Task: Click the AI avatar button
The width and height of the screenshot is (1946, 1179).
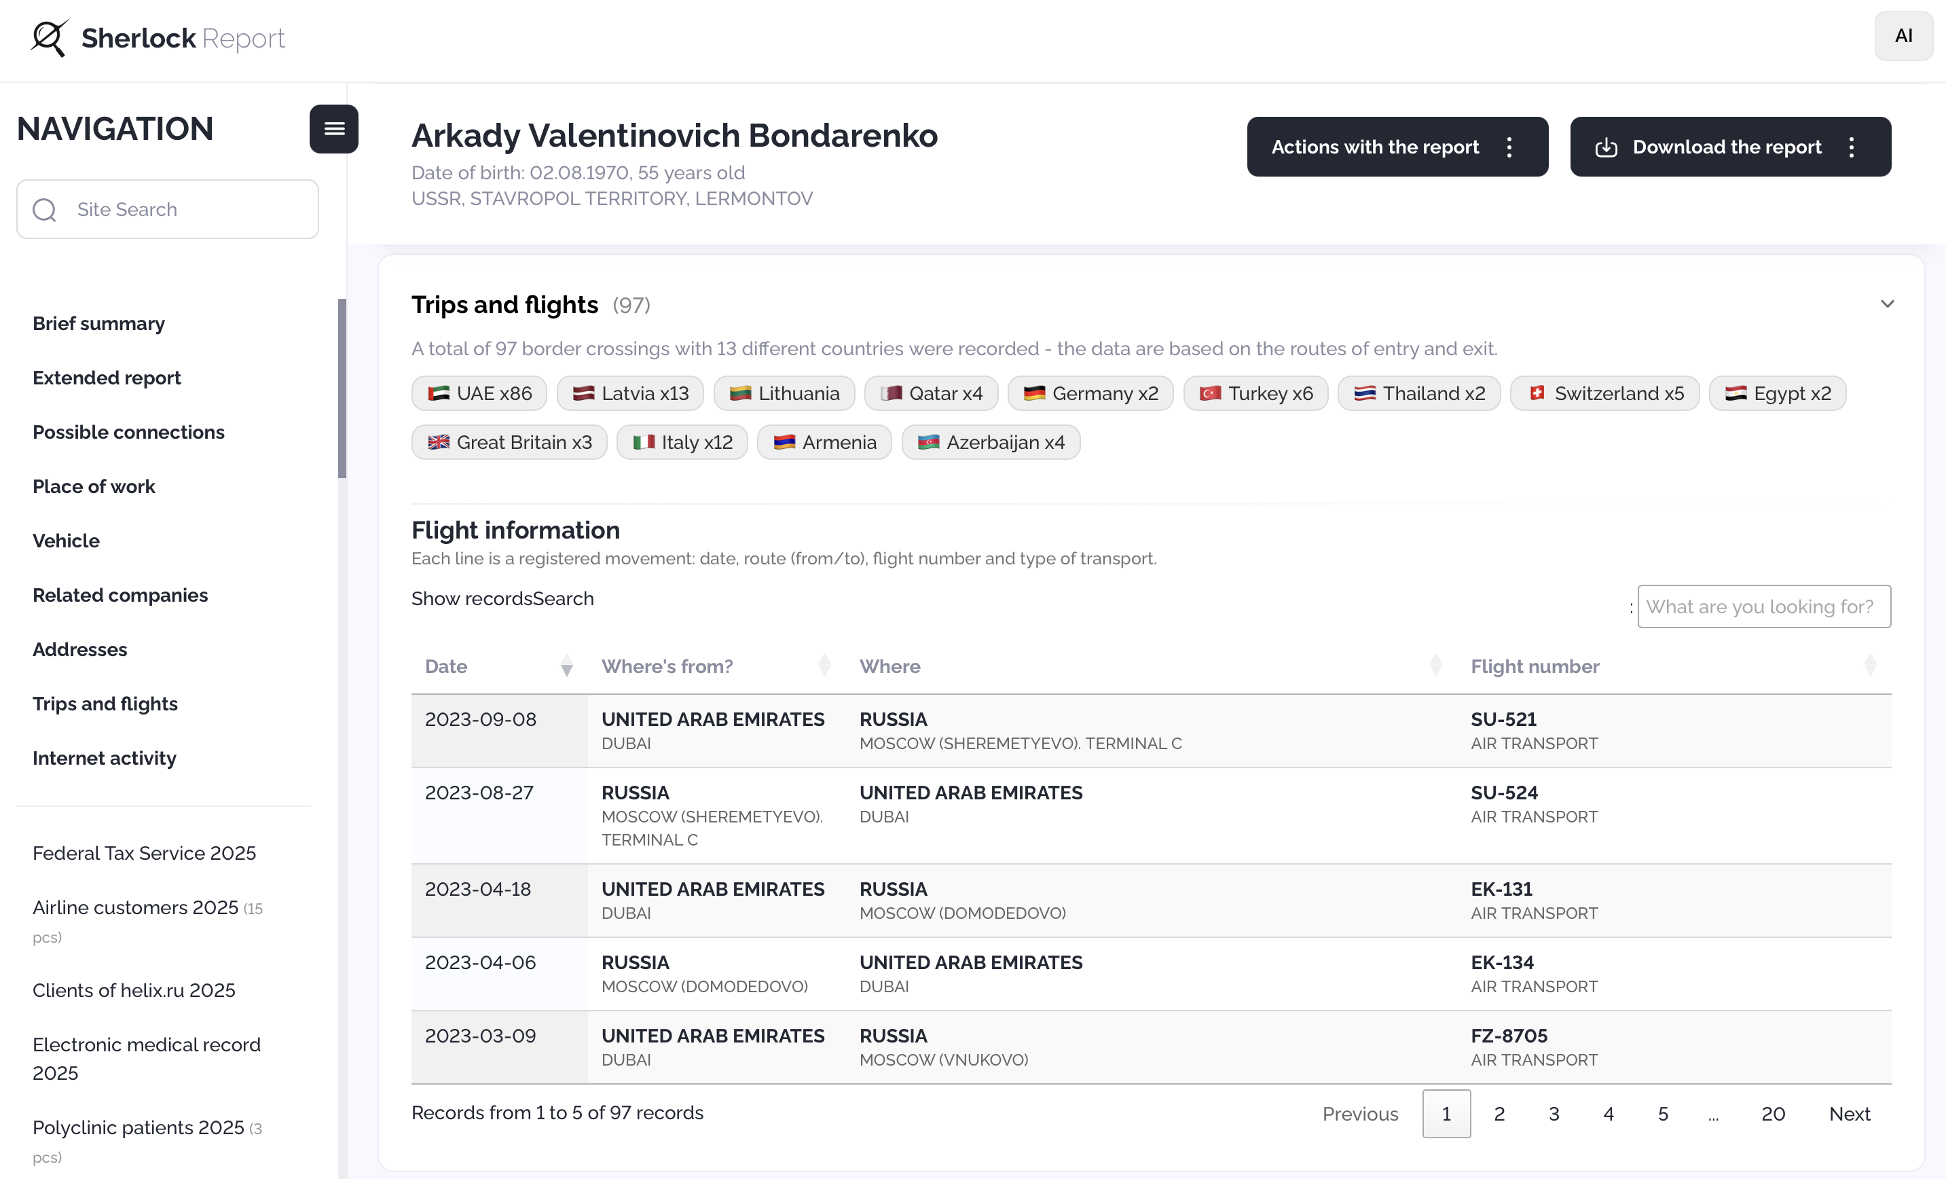Action: 1903,37
